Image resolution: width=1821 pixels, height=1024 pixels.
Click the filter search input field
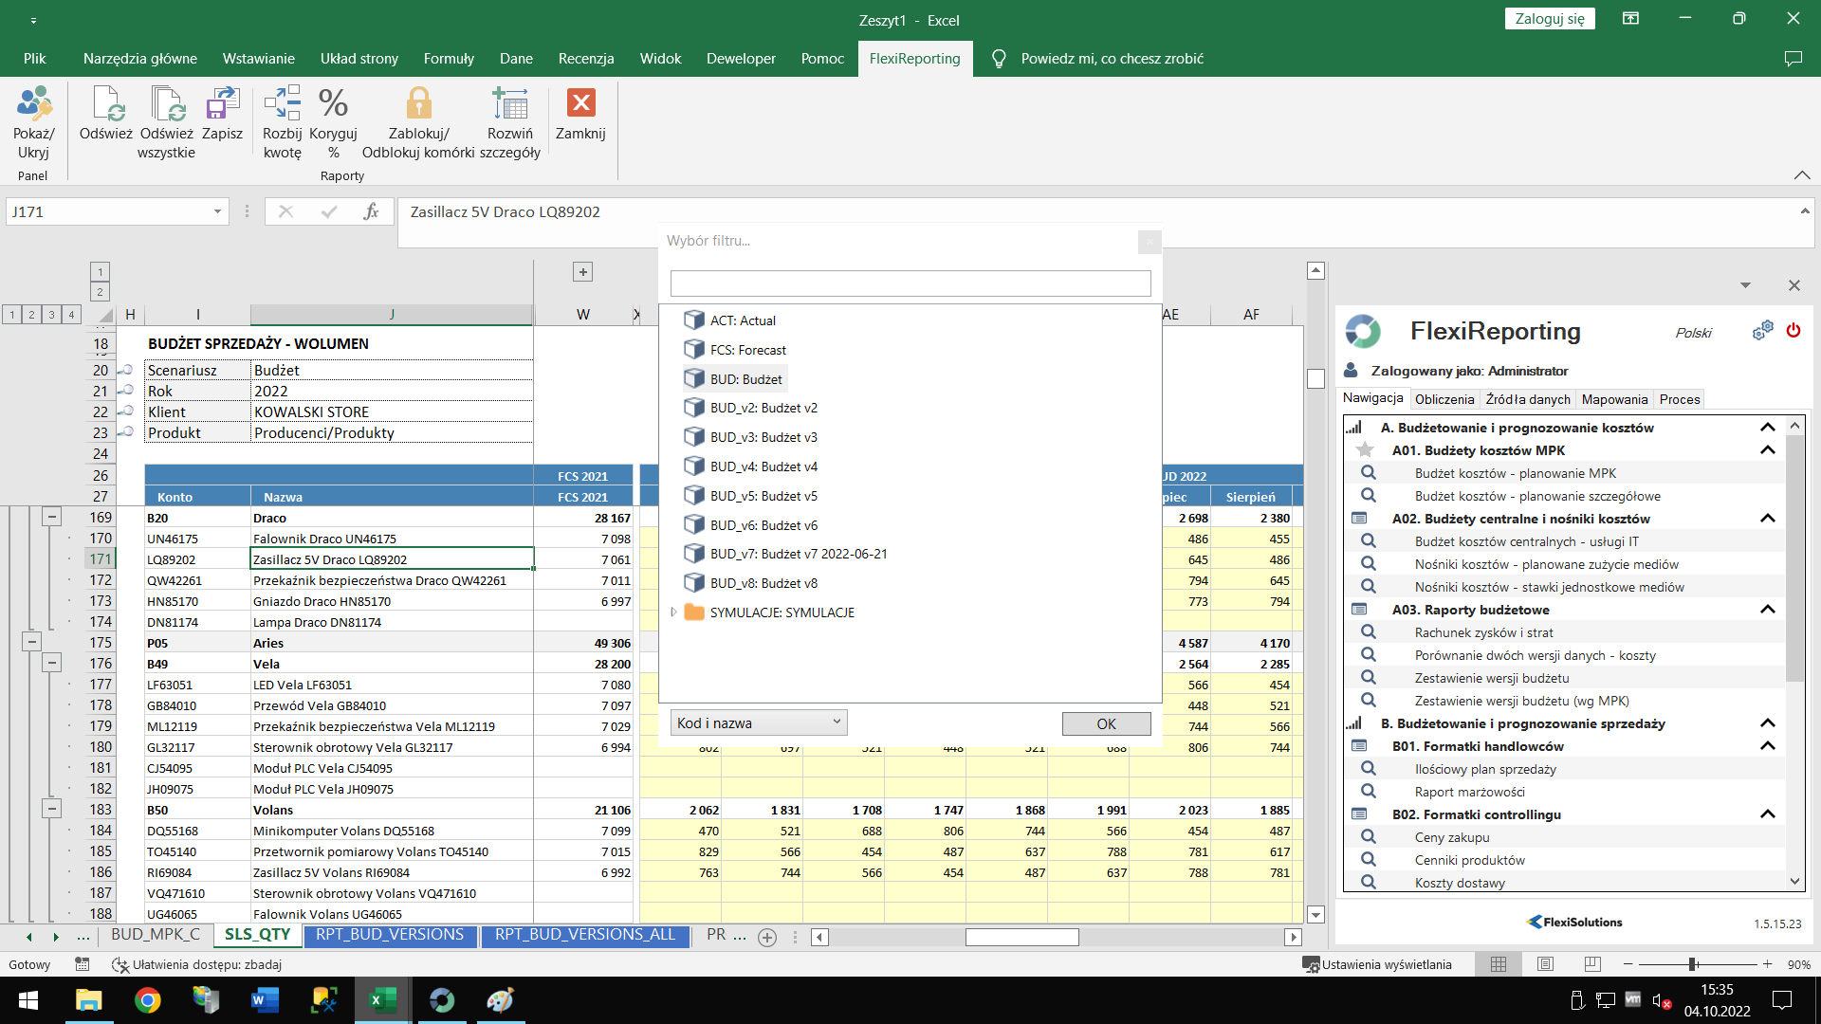[x=910, y=283]
